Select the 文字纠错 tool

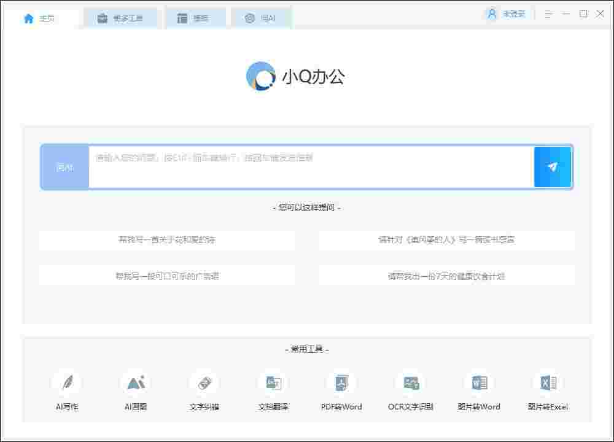coord(204,390)
